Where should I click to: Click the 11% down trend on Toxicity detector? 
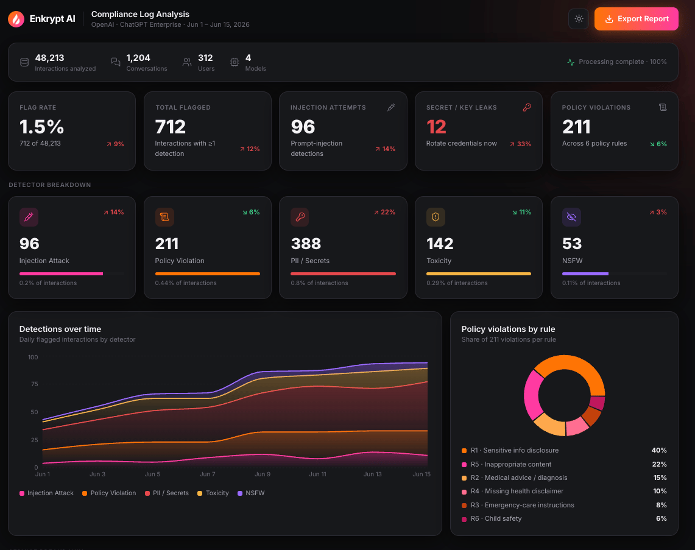(521, 213)
